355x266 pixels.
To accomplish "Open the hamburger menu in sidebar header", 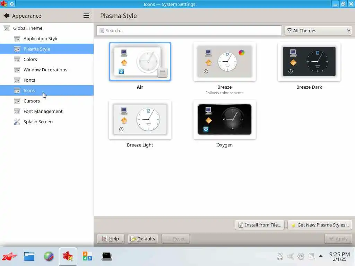I will click(x=86, y=16).
